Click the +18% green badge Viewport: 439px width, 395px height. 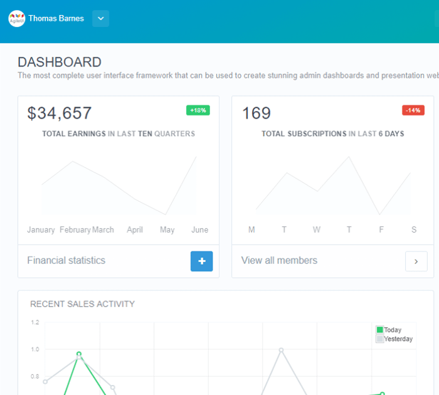click(x=198, y=110)
